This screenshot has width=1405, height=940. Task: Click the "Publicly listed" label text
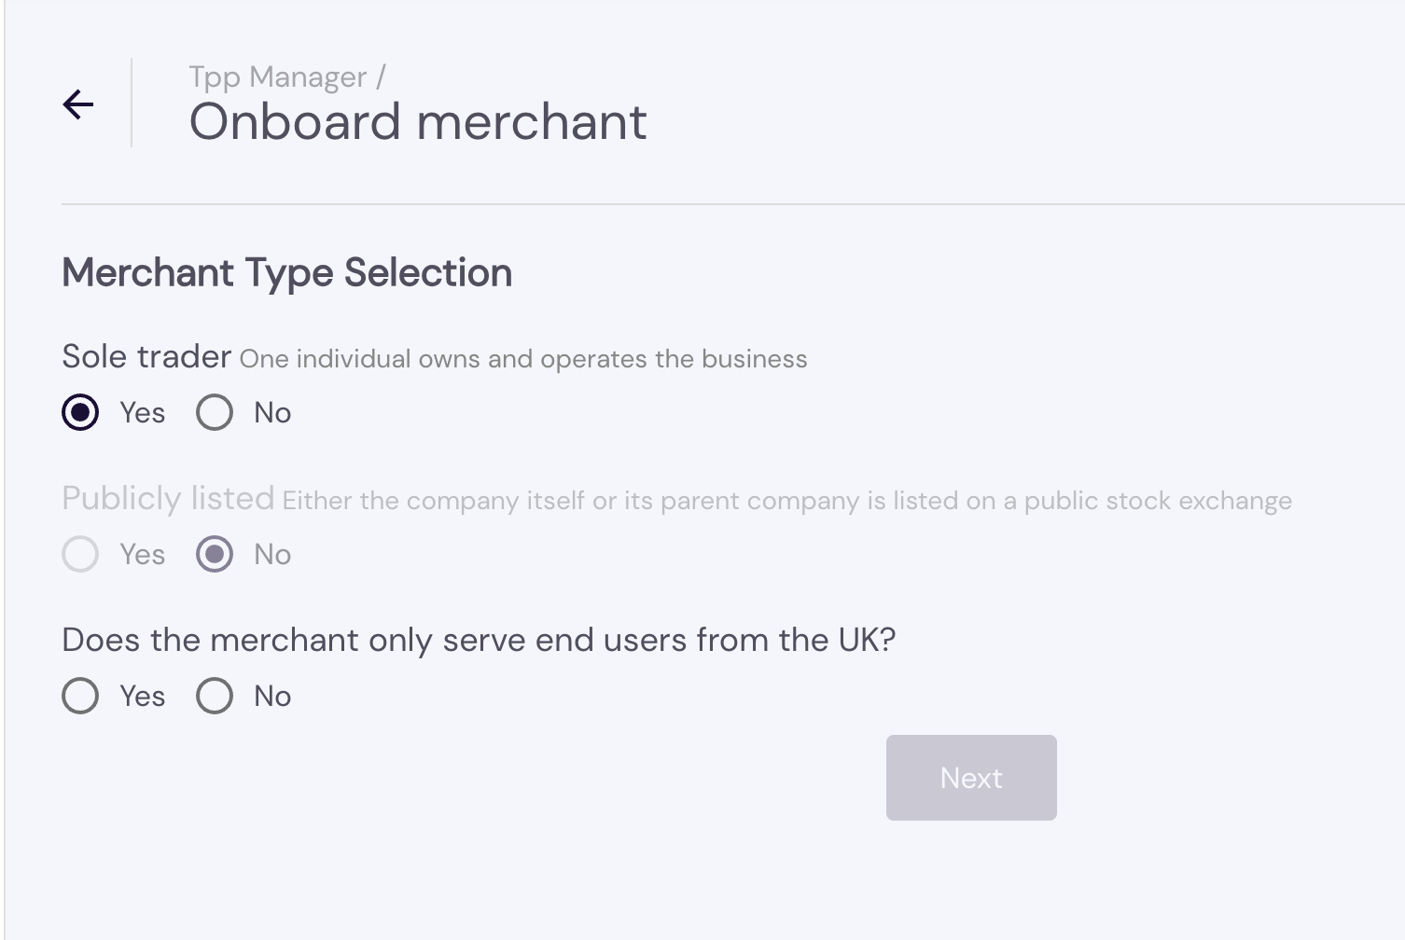pyautogui.click(x=167, y=498)
